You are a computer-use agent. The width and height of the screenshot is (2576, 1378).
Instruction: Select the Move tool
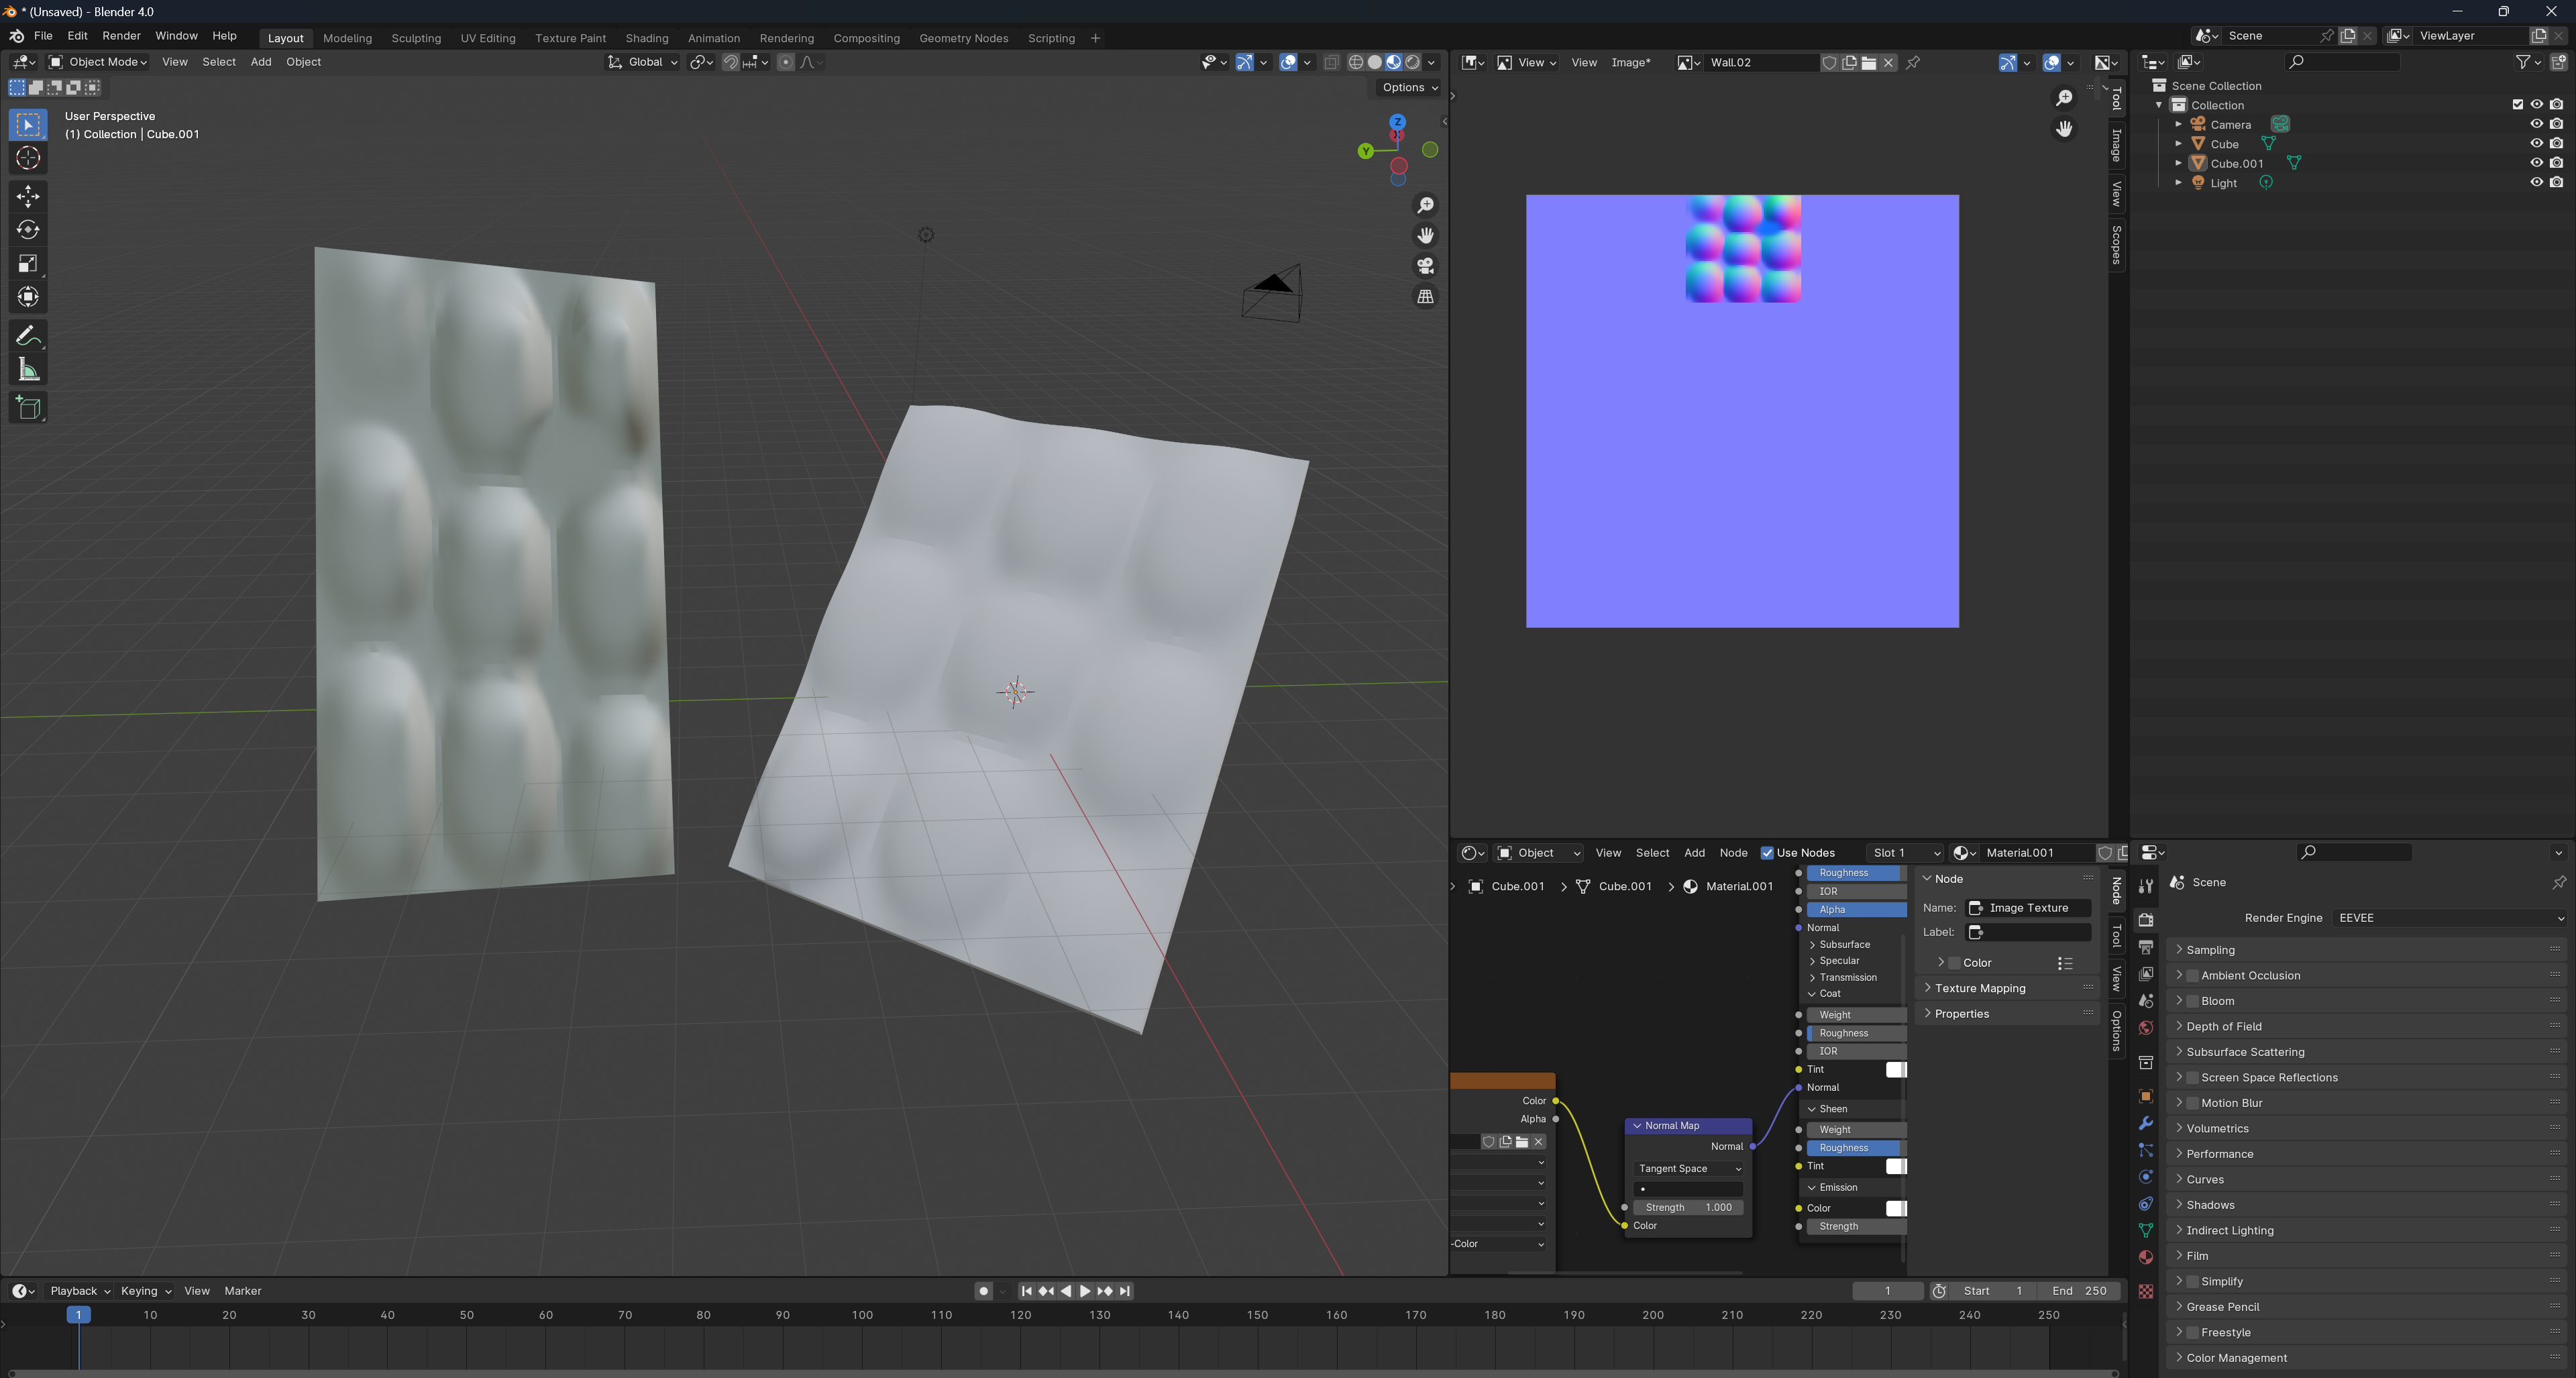28,195
